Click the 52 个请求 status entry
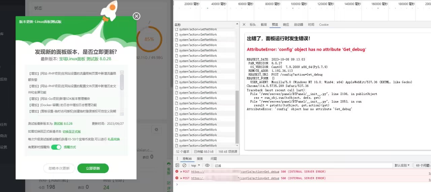431x192 pixels. click(x=183, y=152)
